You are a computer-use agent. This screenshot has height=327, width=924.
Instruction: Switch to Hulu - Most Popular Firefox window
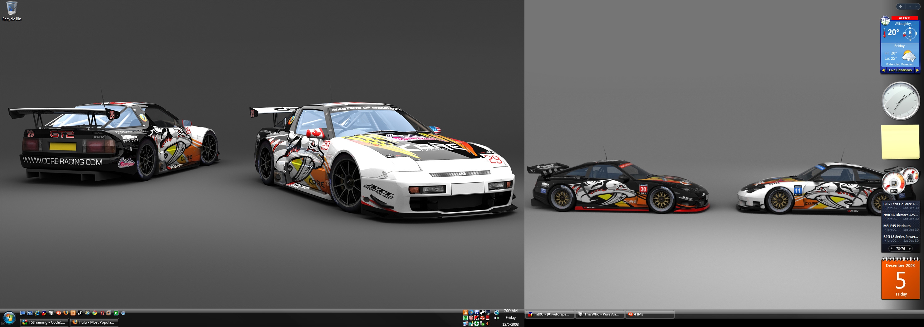94,322
